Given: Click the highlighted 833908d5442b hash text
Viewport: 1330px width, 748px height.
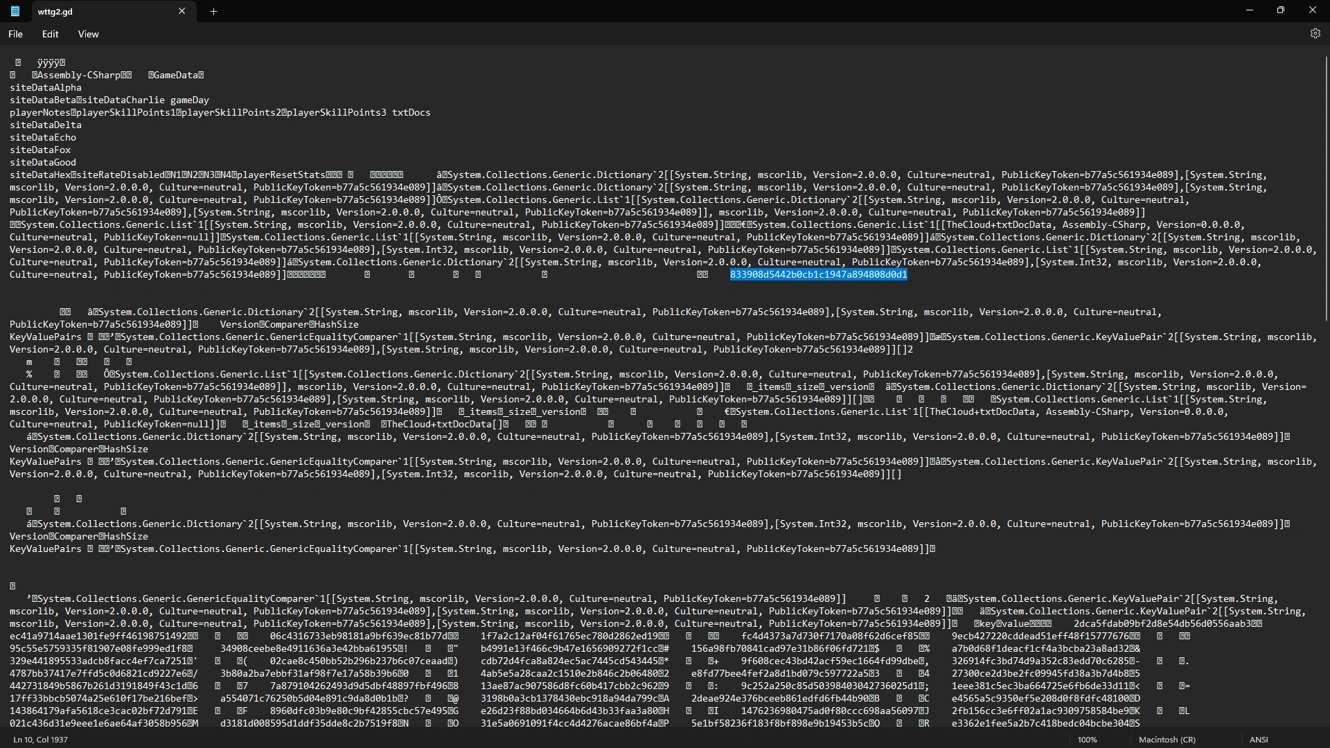Looking at the screenshot, I should pos(818,275).
